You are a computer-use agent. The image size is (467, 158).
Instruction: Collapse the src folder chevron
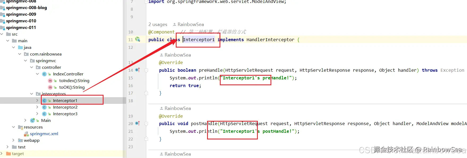click(x=2, y=34)
